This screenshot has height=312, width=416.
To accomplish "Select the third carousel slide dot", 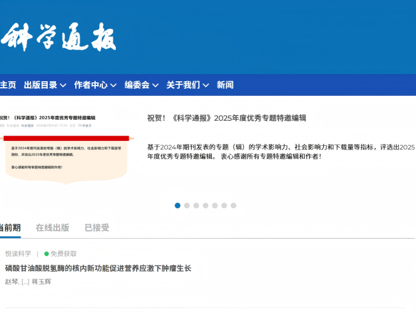I will 196,205.
